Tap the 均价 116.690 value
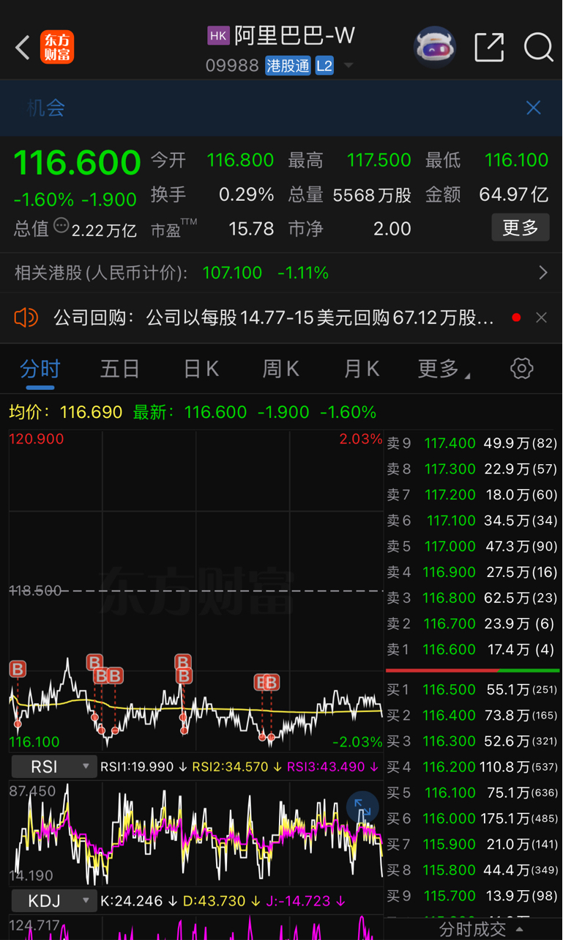Screen dimensions: 563x940 click(91, 412)
